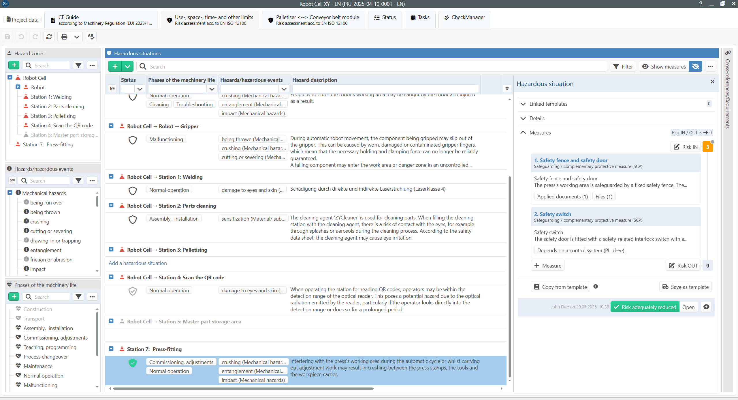Toggle status shield of Scan QR code situation
This screenshot has height=400, width=738.
click(133, 291)
